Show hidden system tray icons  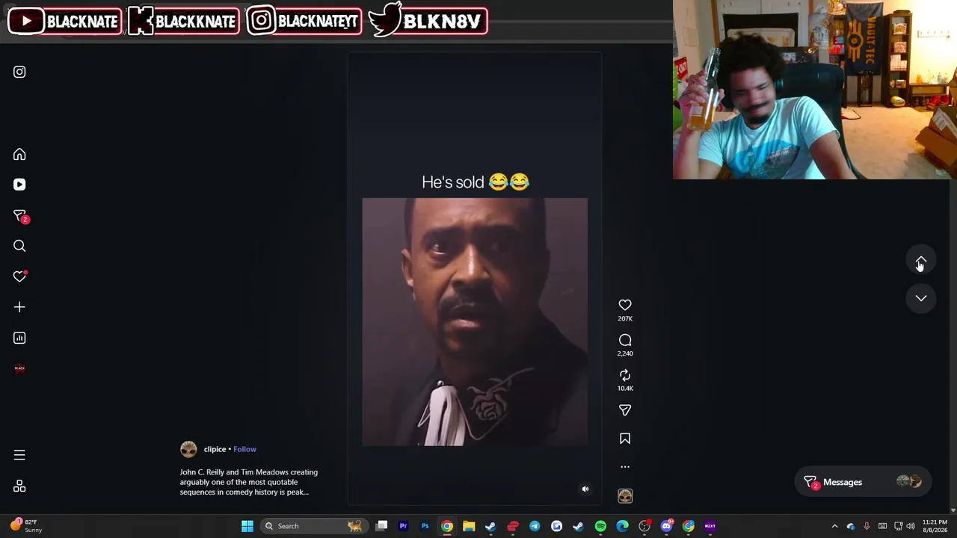pos(835,526)
